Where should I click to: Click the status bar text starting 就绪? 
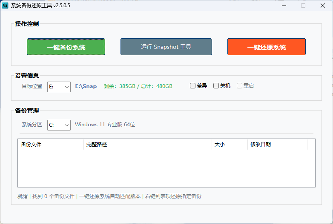[109, 196]
